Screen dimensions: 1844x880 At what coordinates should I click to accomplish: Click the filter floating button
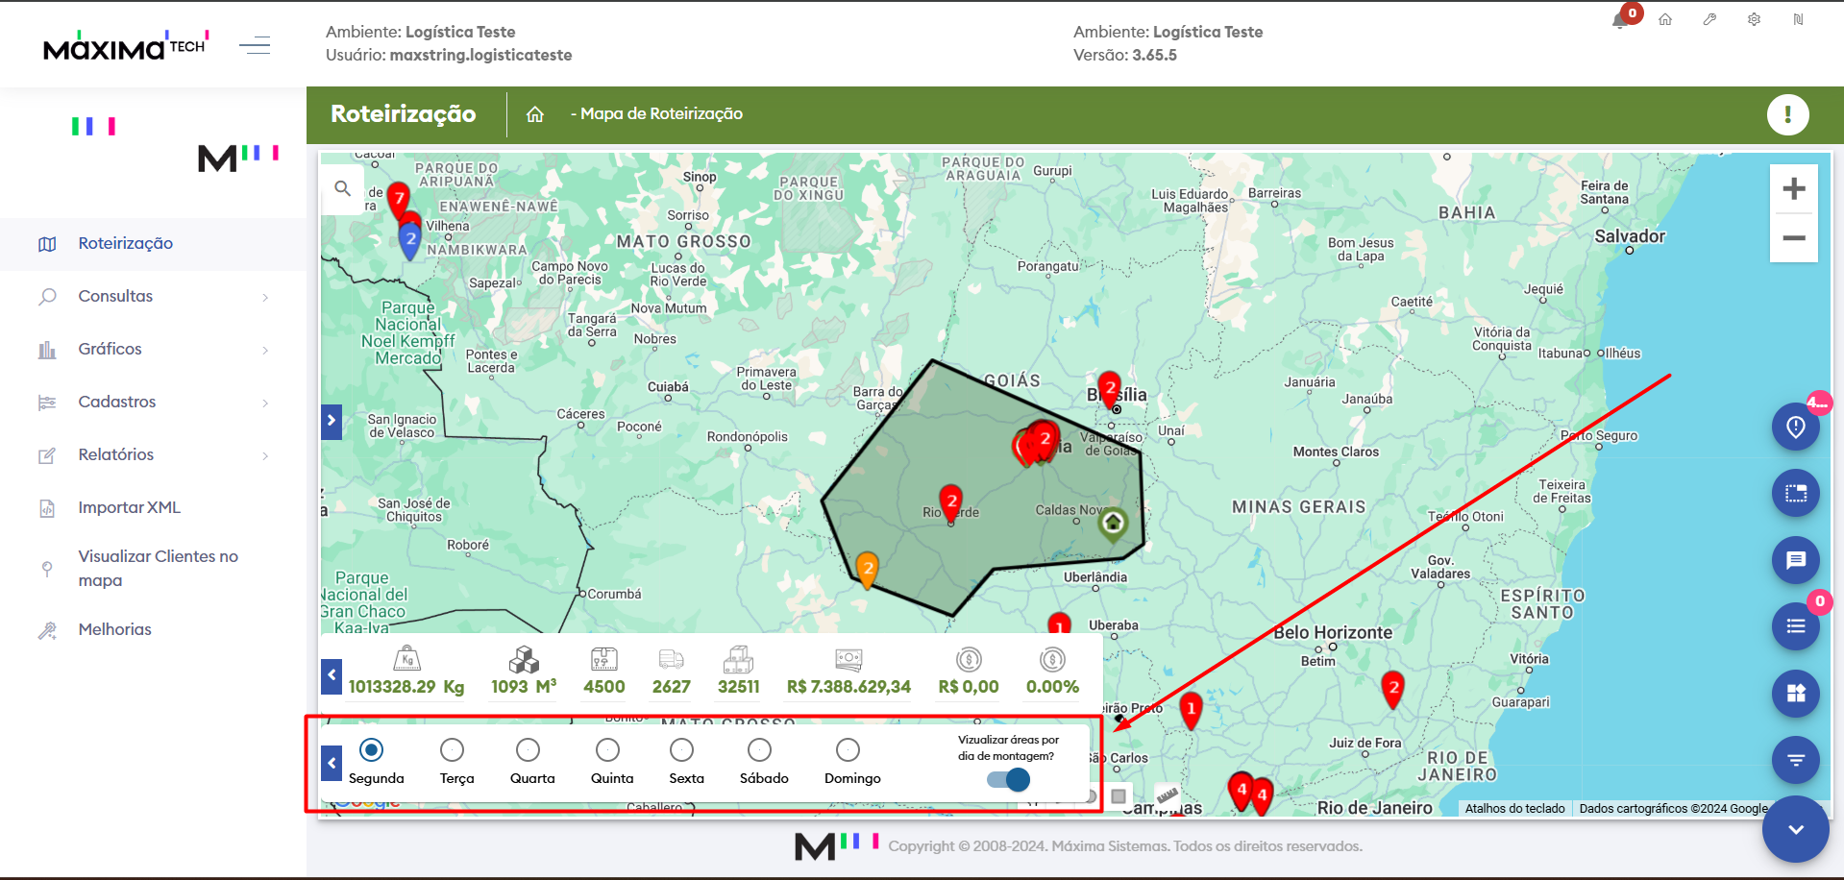tap(1795, 760)
